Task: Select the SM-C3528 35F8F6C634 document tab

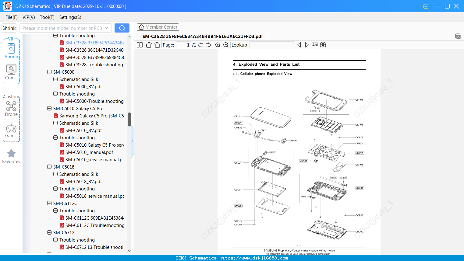Action: click(x=203, y=37)
